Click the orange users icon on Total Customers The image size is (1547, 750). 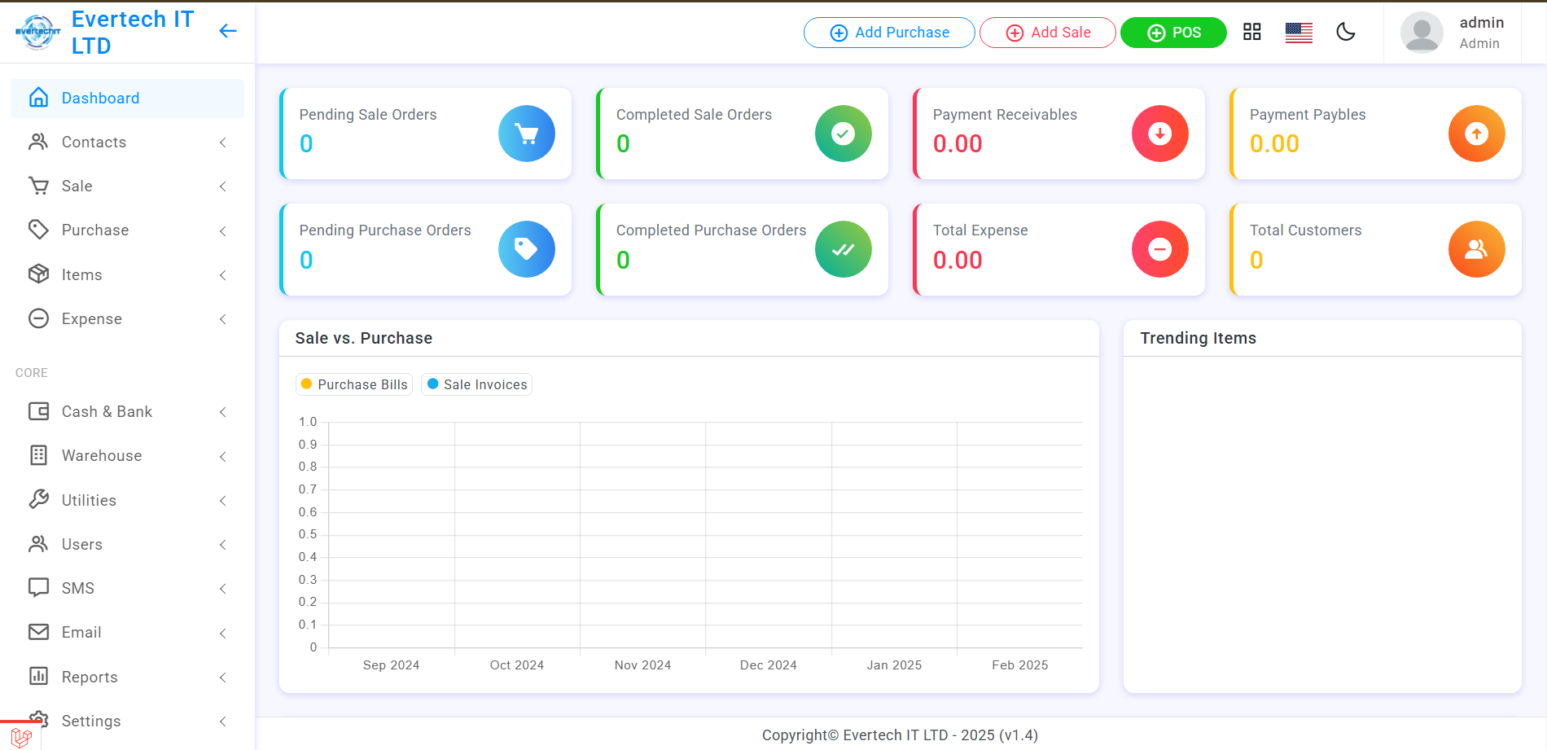pos(1476,249)
